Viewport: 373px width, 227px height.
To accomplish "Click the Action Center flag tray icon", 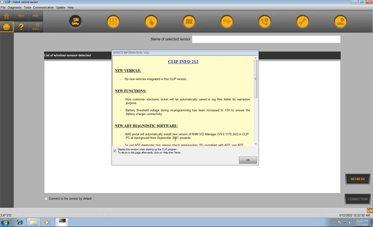I will (340, 223).
